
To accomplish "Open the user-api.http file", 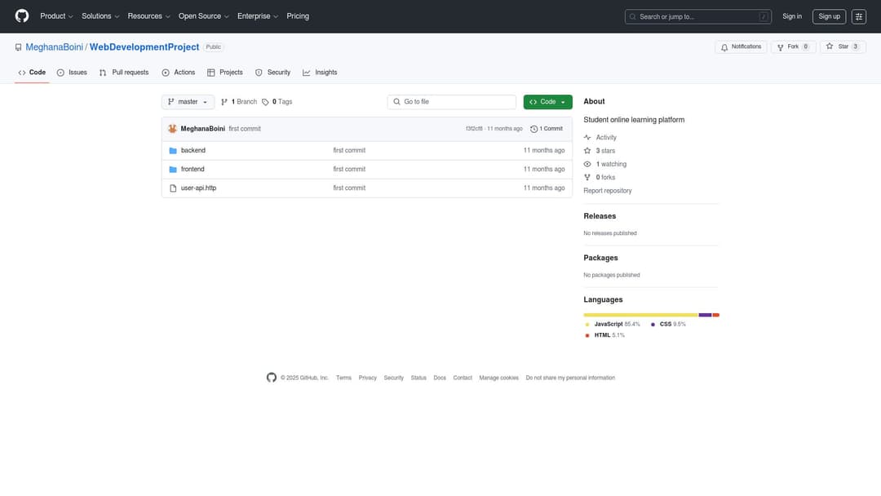I will point(198,188).
